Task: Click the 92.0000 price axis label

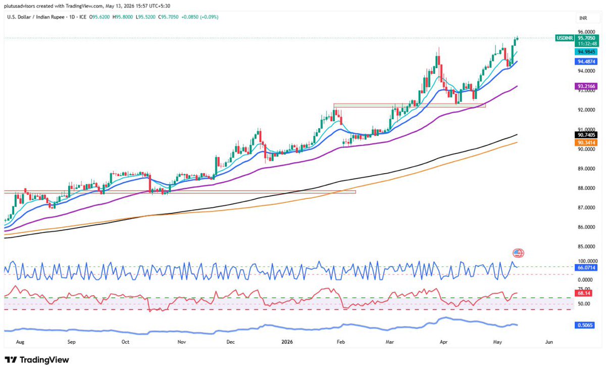Action: tap(587, 110)
